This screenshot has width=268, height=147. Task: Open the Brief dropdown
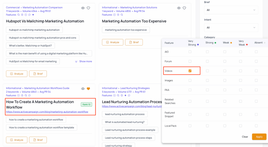coord(231,10)
